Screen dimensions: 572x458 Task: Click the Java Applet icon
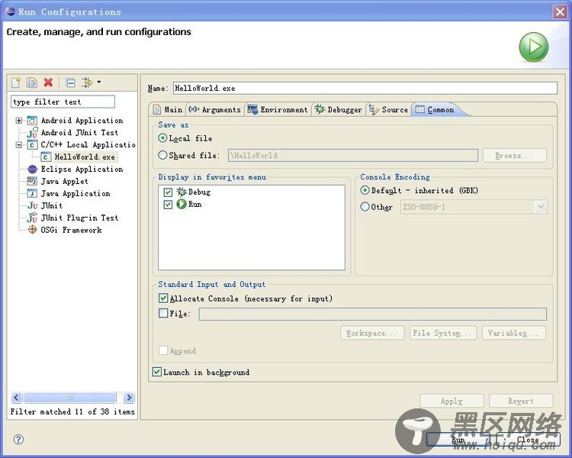(x=32, y=181)
